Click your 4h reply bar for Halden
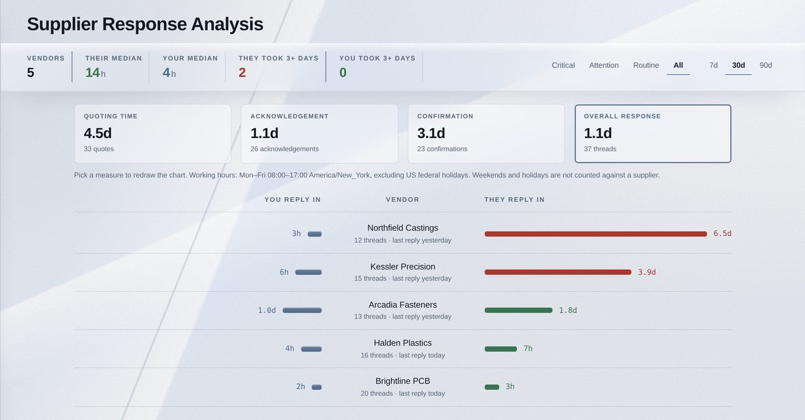The height and width of the screenshot is (420, 805). (311, 349)
